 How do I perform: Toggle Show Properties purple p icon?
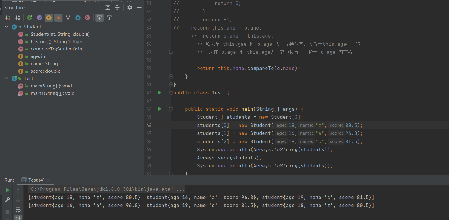tap(39, 18)
